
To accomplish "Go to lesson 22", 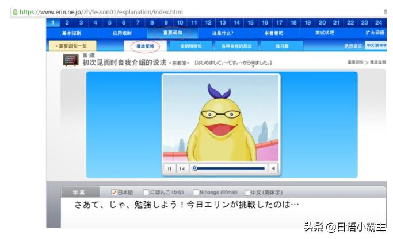I will pyautogui.click(x=350, y=23).
